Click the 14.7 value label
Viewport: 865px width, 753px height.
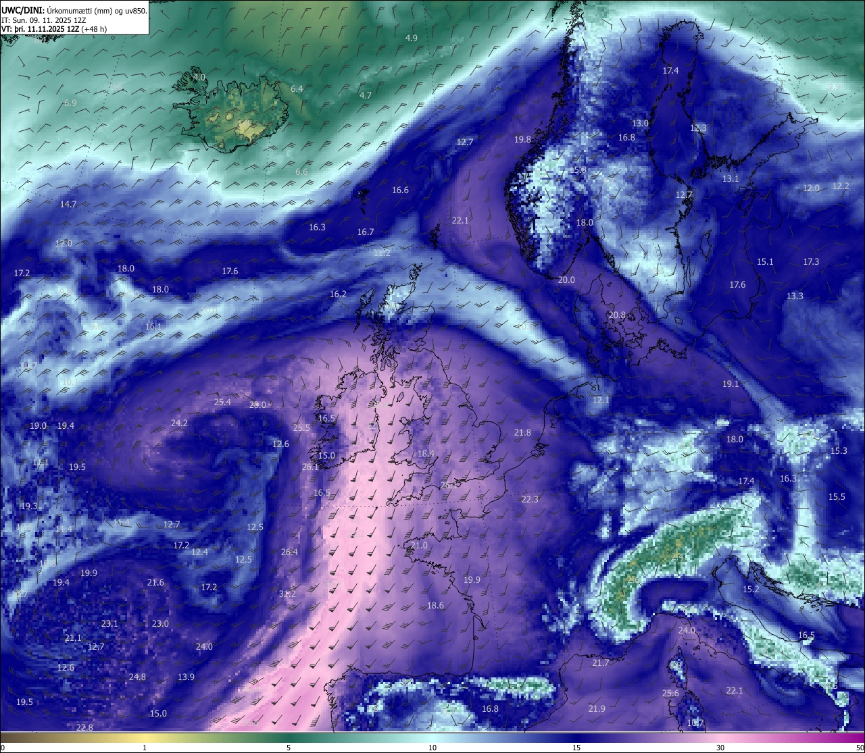[68, 204]
